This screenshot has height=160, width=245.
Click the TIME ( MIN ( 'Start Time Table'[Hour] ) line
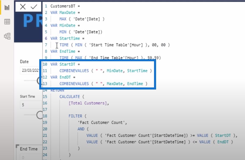click(x=114, y=45)
